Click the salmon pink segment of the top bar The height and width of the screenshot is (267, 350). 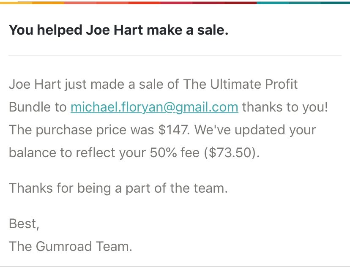pyautogui.click(x=80, y=3)
